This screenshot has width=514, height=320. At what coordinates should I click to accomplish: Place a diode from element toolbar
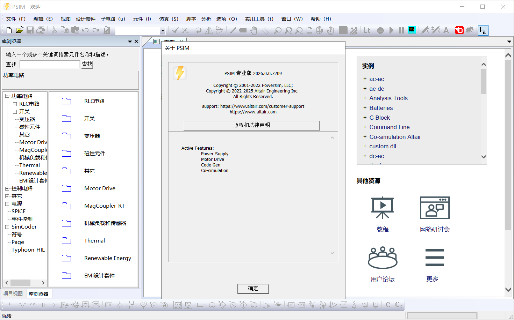click(54, 305)
